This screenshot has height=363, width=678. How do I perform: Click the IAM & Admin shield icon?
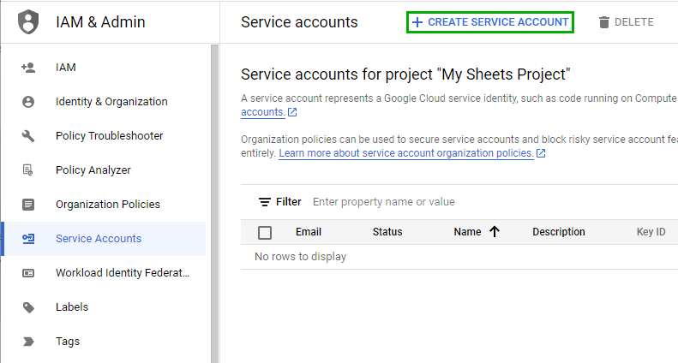point(28,22)
